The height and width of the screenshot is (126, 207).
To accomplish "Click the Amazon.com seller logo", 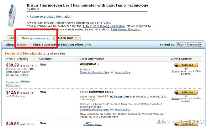I will tap(89, 64).
